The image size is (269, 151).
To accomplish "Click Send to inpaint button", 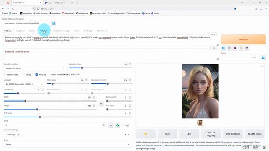I will click(233, 134).
